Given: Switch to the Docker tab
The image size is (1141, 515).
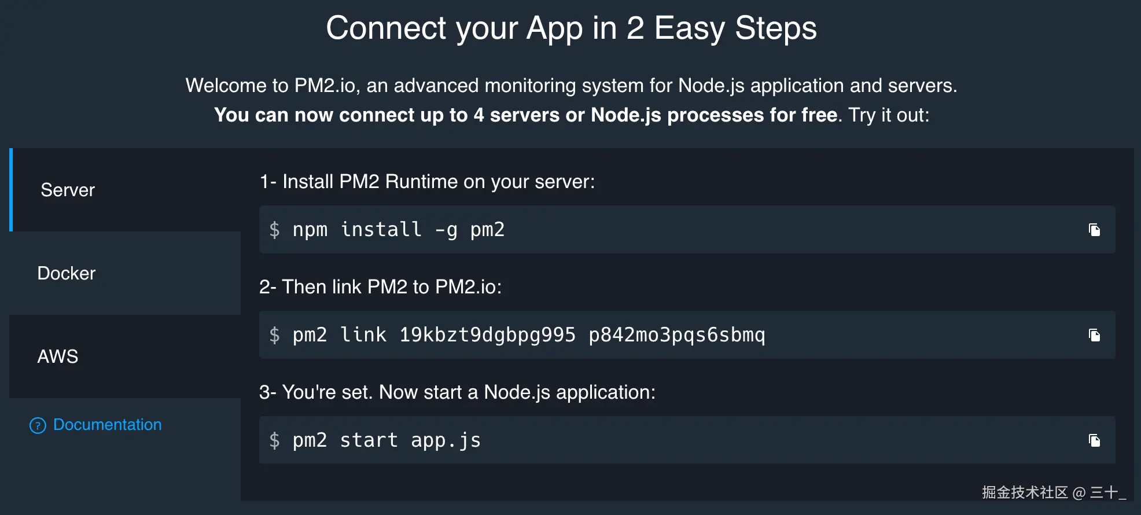Looking at the screenshot, I should 125,273.
